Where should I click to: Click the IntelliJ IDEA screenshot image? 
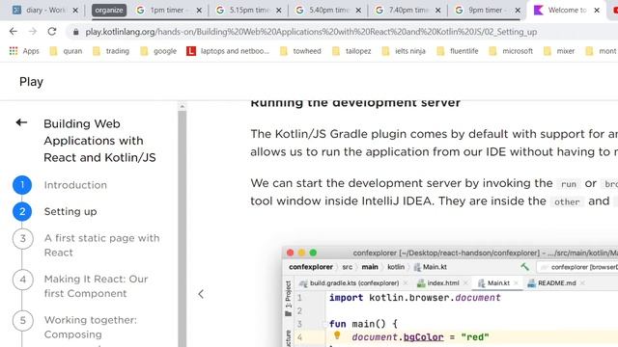coord(450,296)
